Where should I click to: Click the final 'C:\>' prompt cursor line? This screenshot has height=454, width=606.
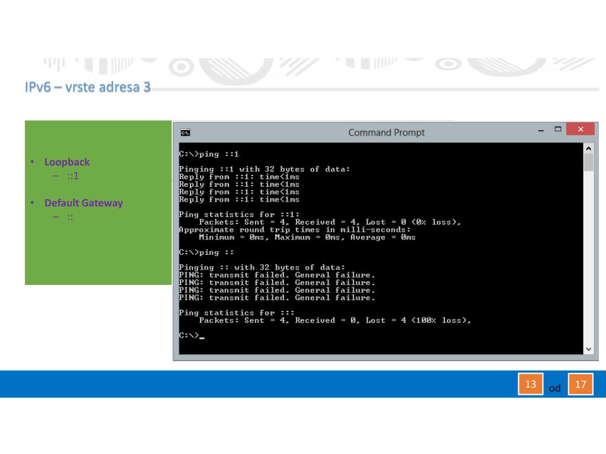(x=192, y=336)
